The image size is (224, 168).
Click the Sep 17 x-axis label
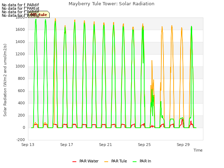point(66,145)
